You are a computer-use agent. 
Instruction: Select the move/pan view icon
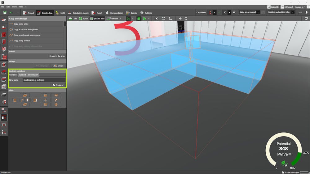click(180, 19)
